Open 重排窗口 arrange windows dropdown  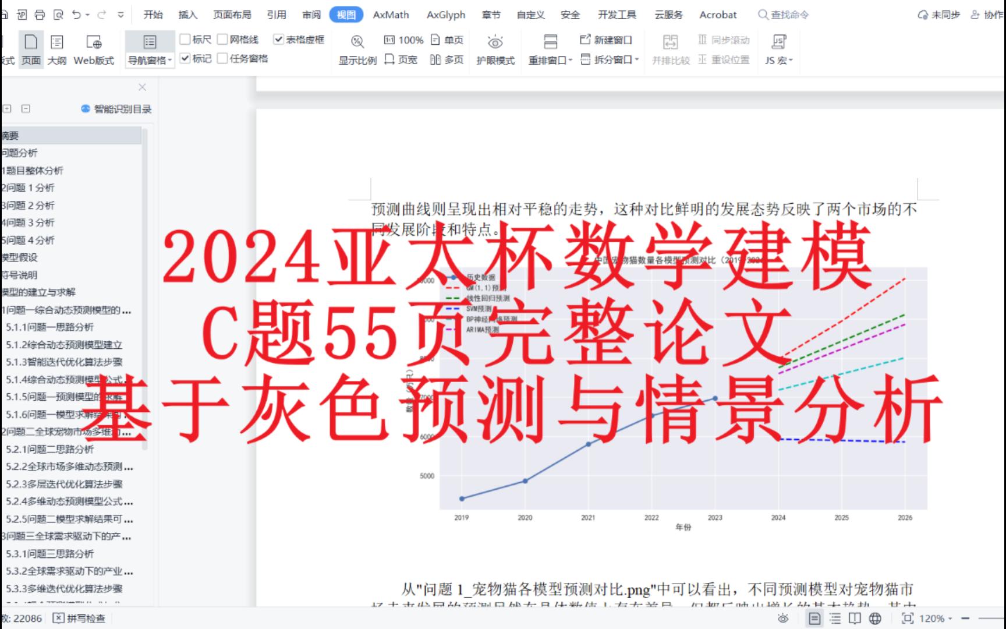(x=551, y=60)
